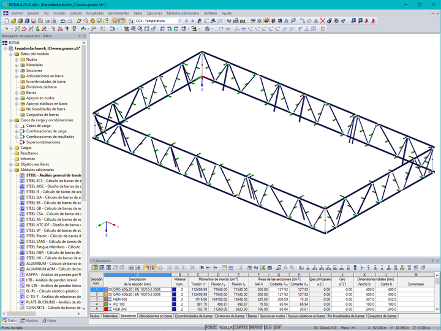Click next load case arrow
441x331 pixels.
(x=193, y=21)
